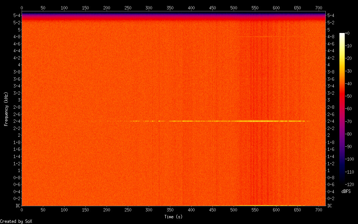
Task: Click the 0 tick on bottom time axis
Action: (22, 210)
